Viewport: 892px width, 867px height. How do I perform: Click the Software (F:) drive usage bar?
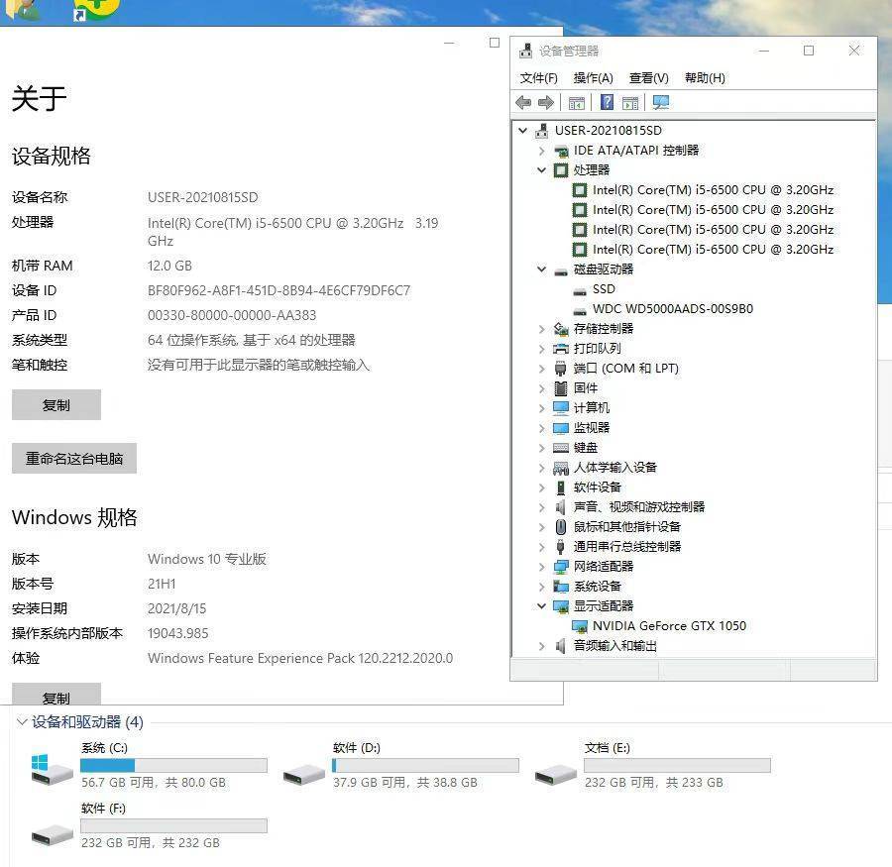point(173,825)
